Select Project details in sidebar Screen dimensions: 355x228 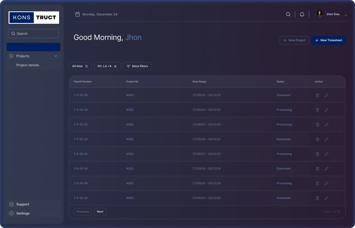[x=28, y=65]
